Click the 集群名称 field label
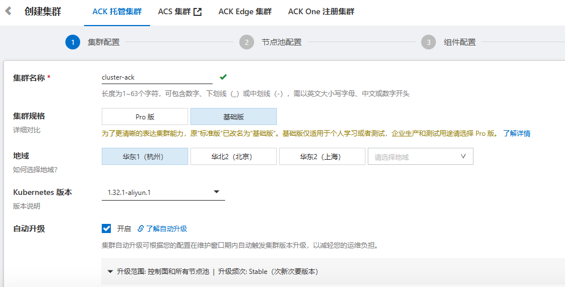This screenshot has height=287, width=565. pyautogui.click(x=29, y=78)
